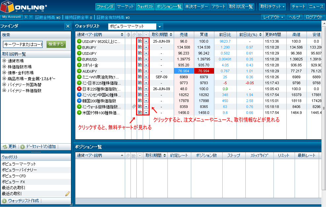Click the minus icon next to My Account

[31, 17]
